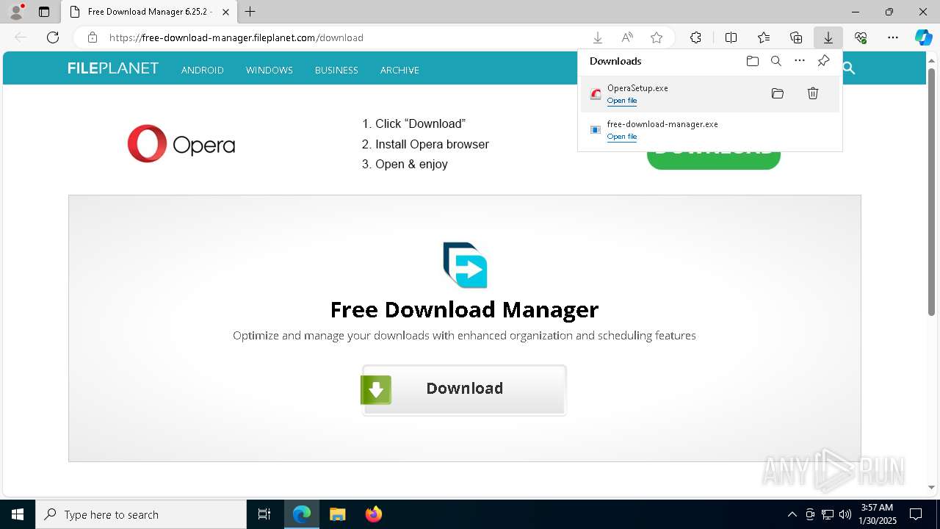
Task: Go to FilePlanet home logo
Action: 113,68
